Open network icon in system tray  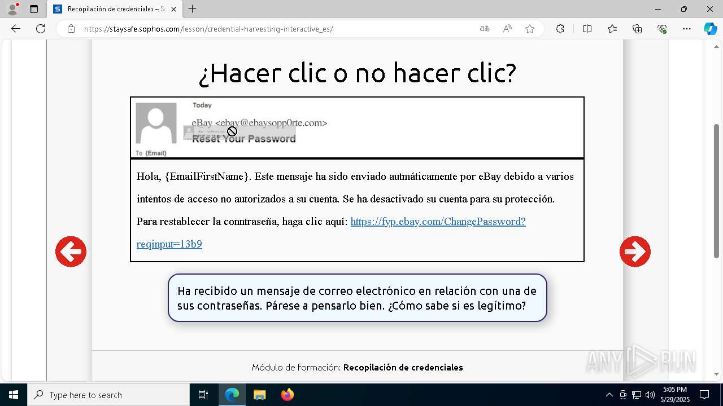point(637,395)
